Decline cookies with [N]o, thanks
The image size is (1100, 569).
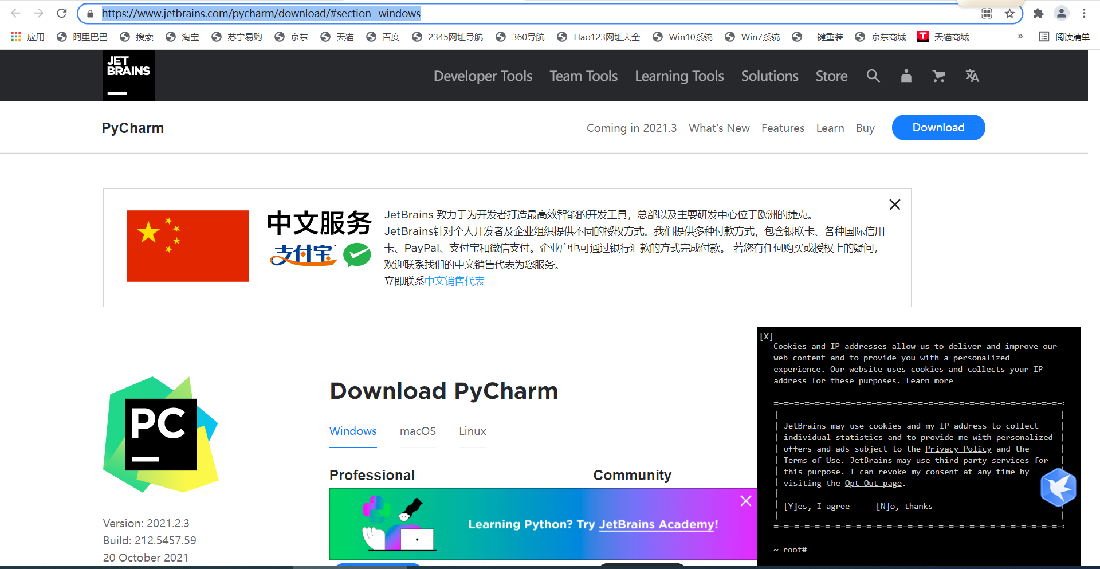(904, 506)
